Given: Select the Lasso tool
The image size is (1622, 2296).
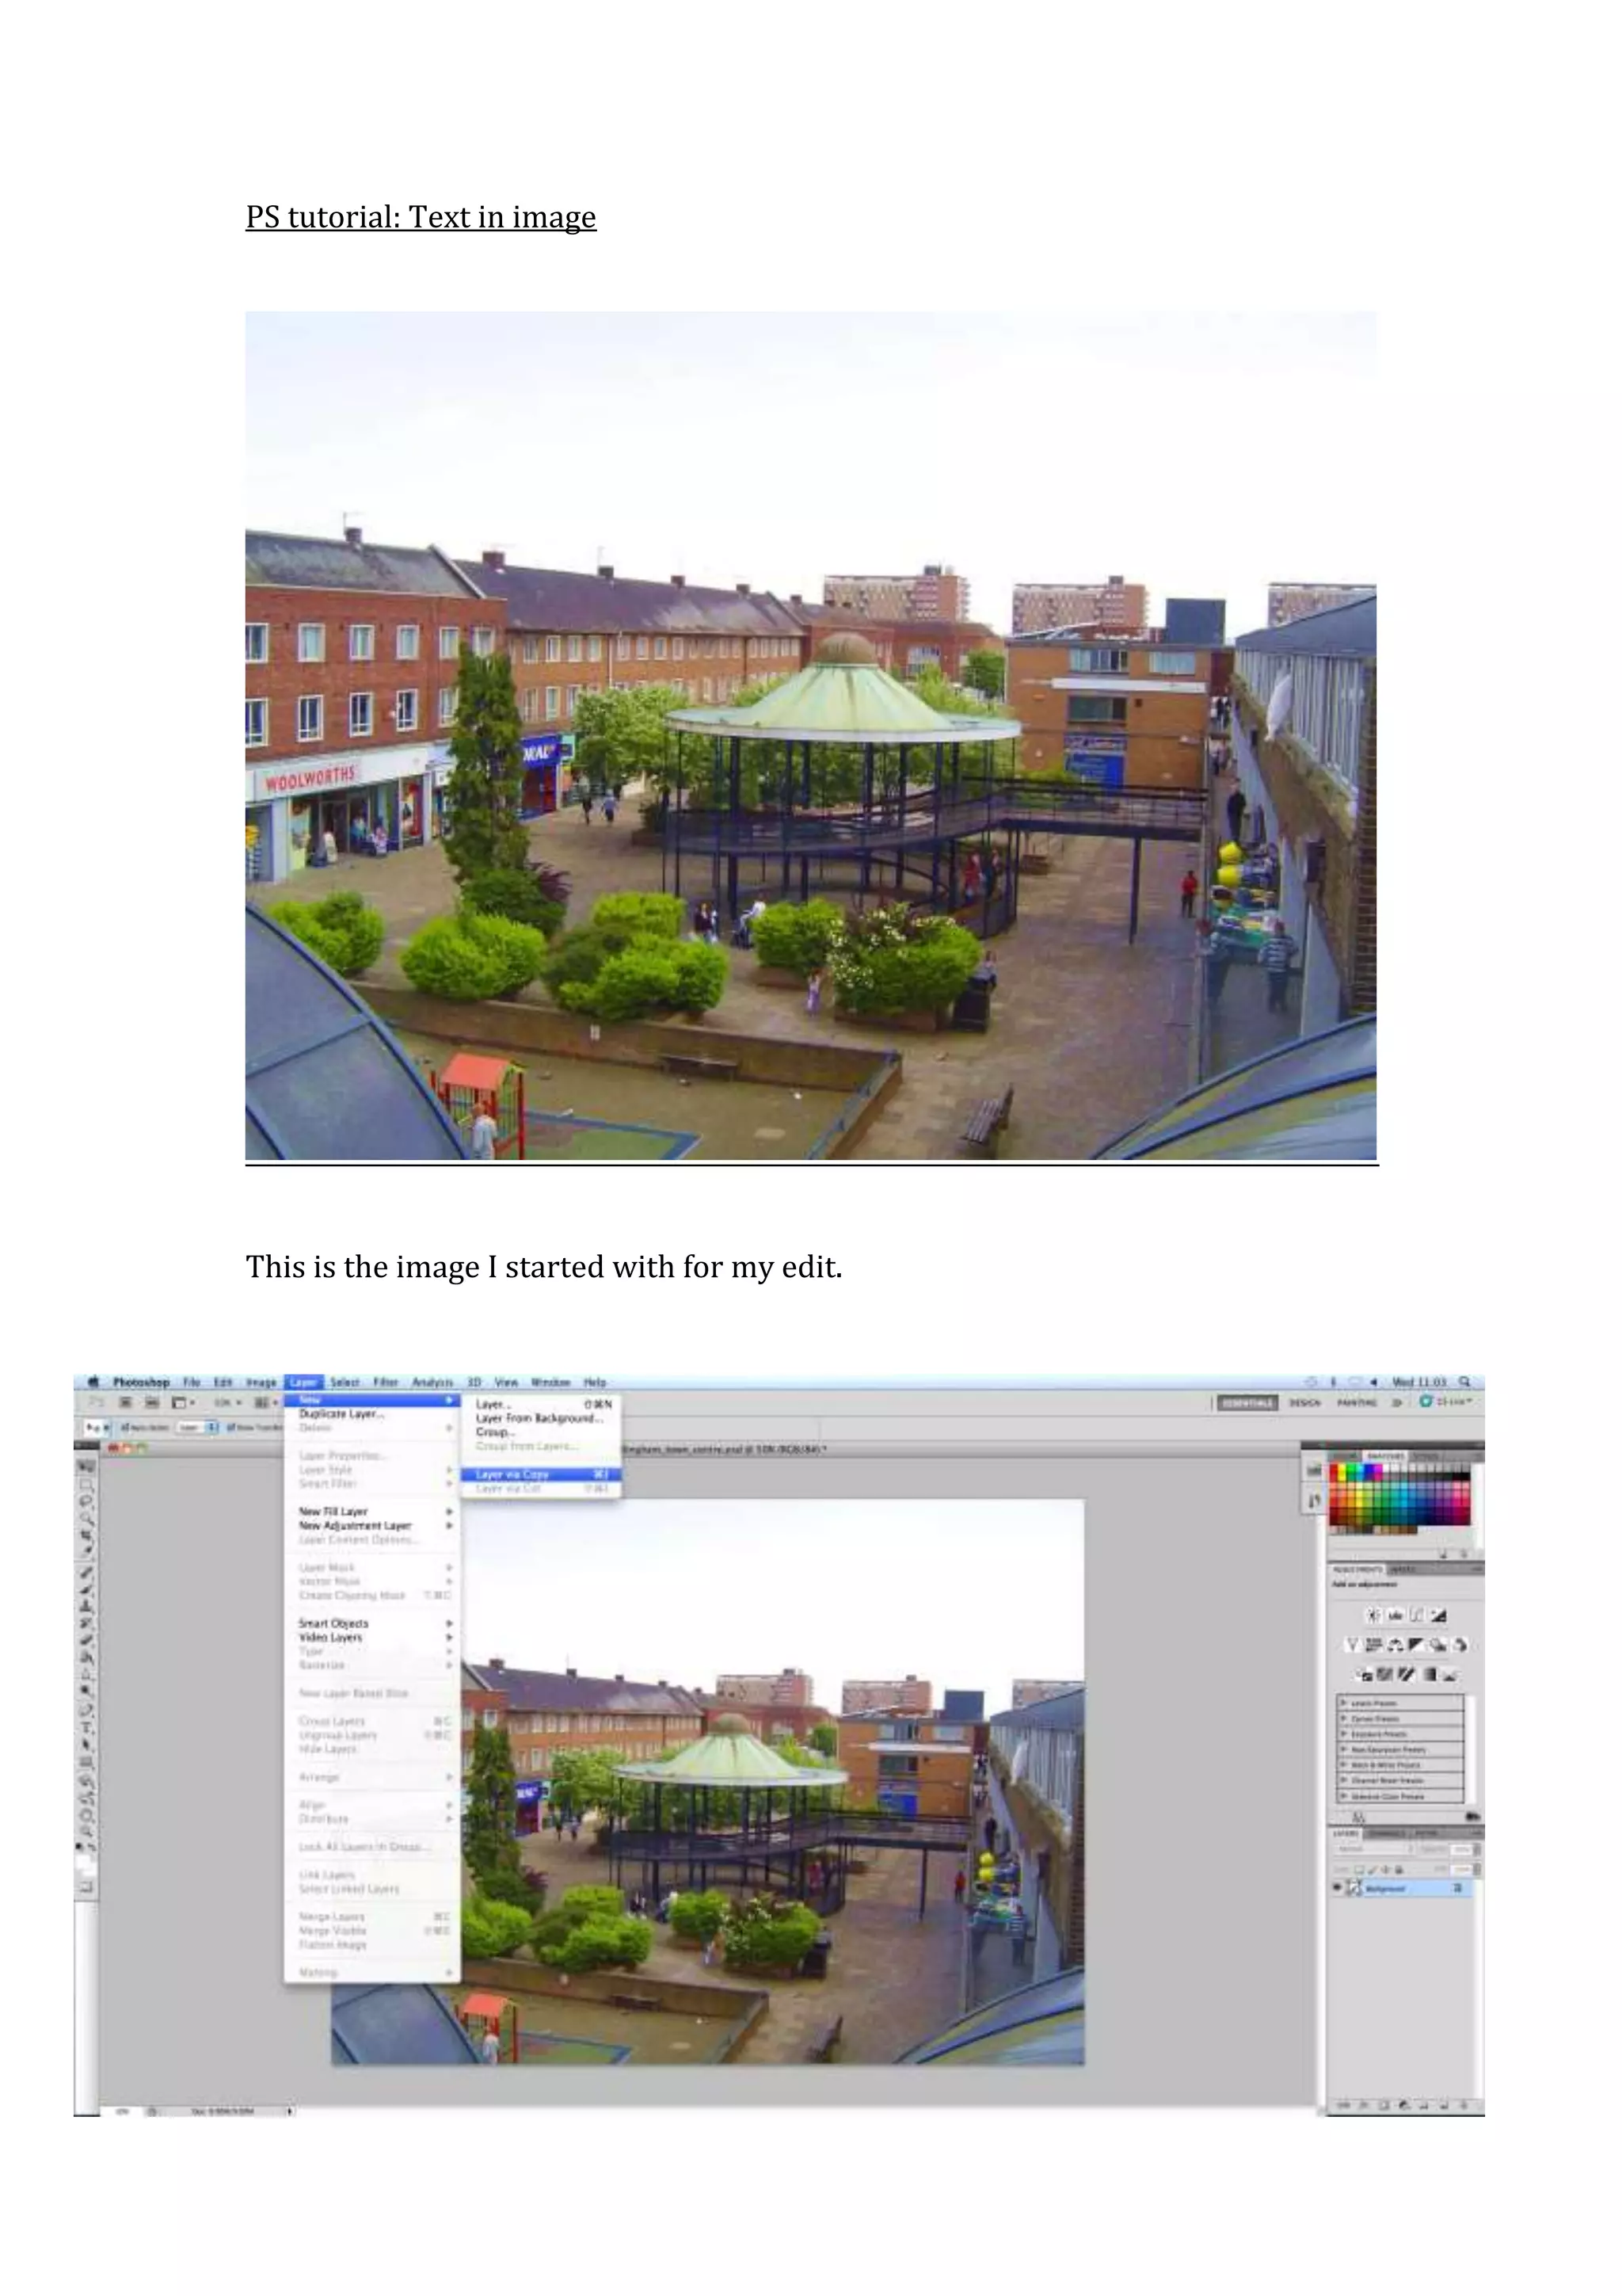Looking at the screenshot, I should pos(87,1502).
